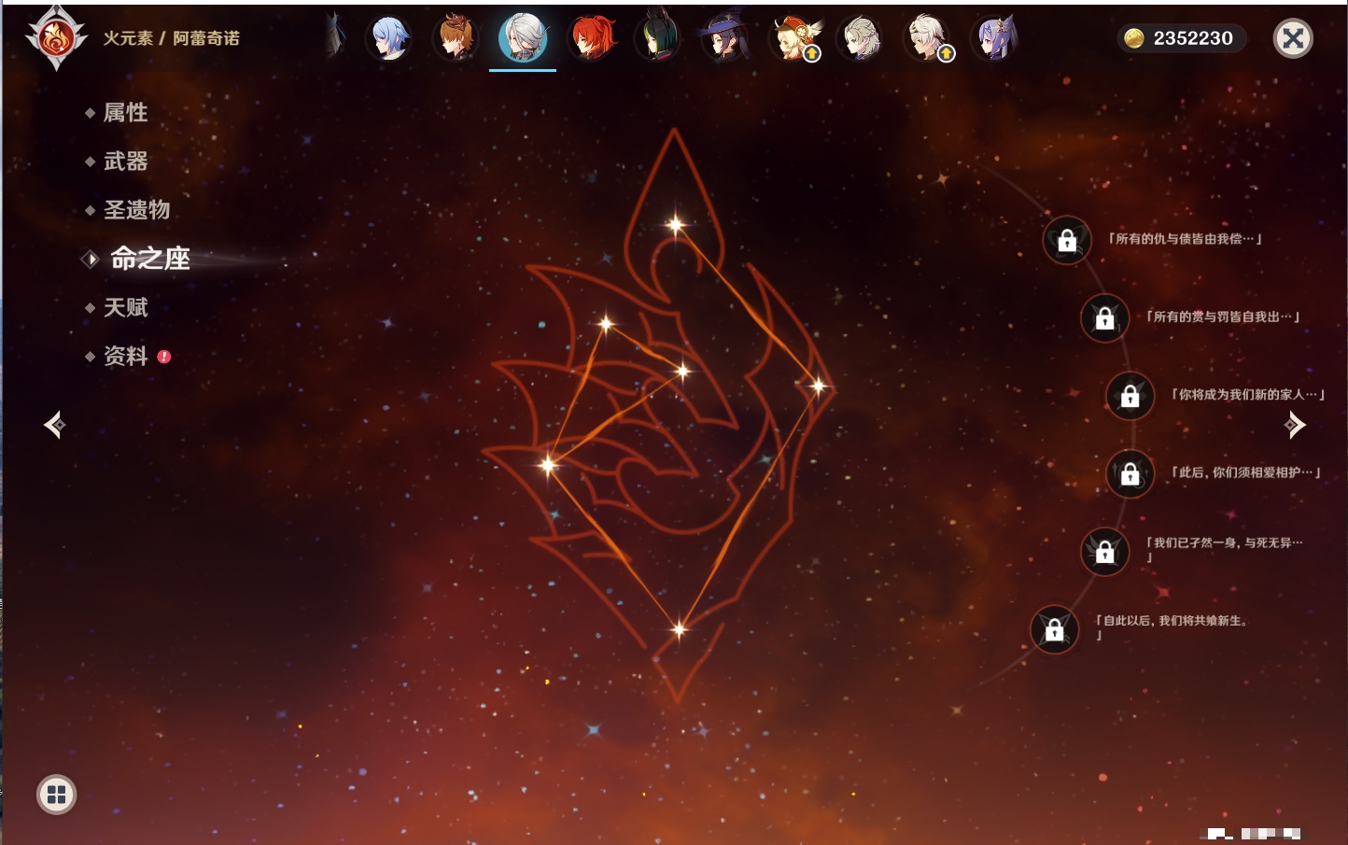Click the Mora coin icon
Image resolution: width=1348 pixels, height=845 pixels.
(x=1133, y=38)
